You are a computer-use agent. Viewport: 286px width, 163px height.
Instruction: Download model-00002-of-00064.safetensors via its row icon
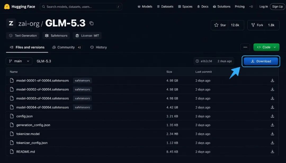272,89
